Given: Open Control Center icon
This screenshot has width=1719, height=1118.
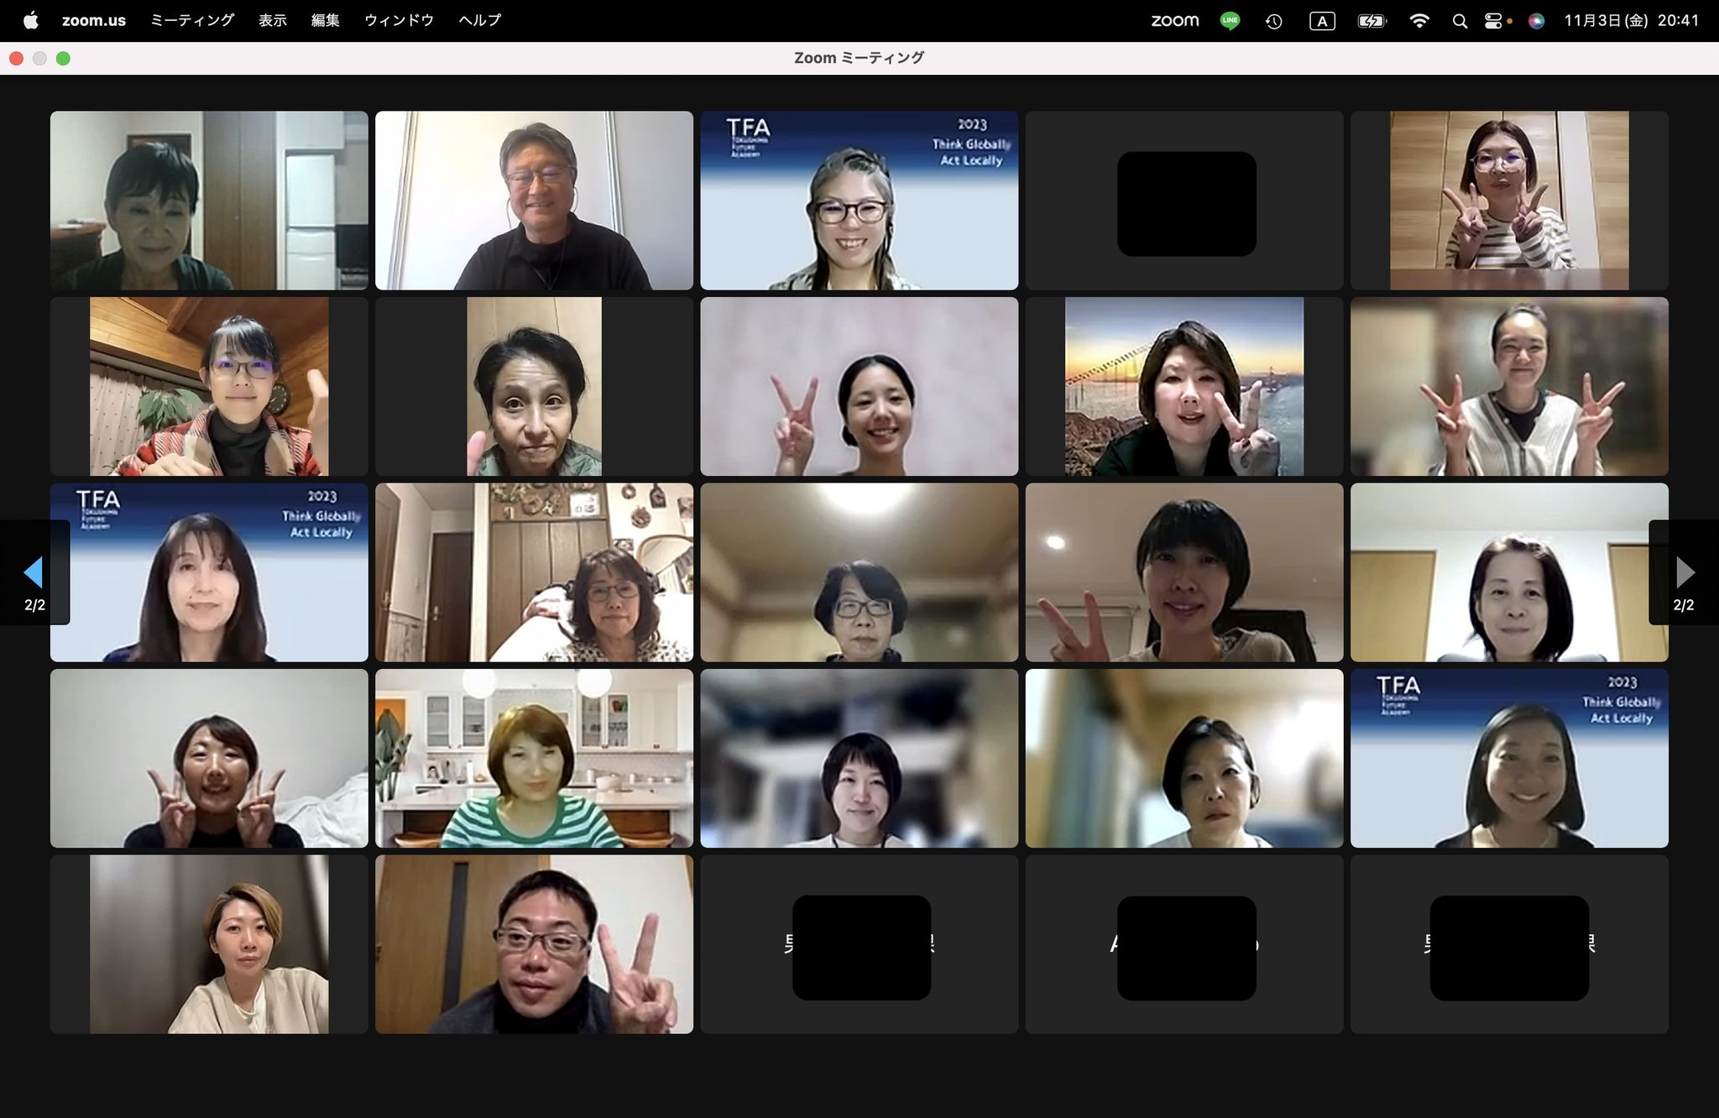Looking at the screenshot, I should (x=1494, y=22).
